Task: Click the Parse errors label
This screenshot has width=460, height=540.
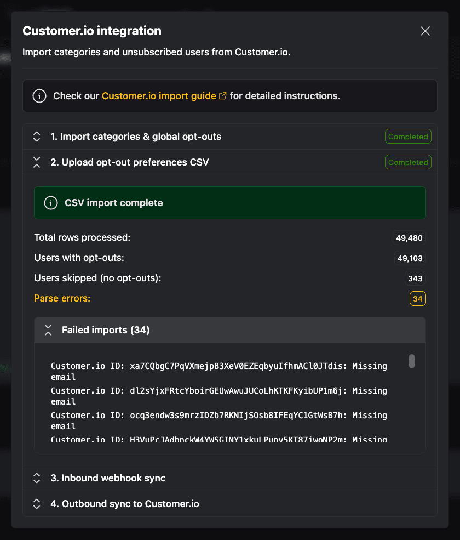Action: click(x=62, y=298)
